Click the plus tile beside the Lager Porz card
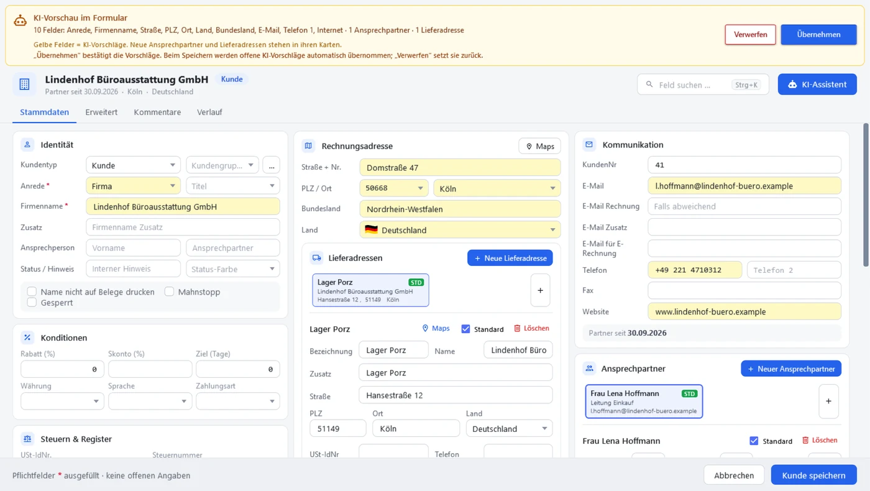 tap(540, 290)
